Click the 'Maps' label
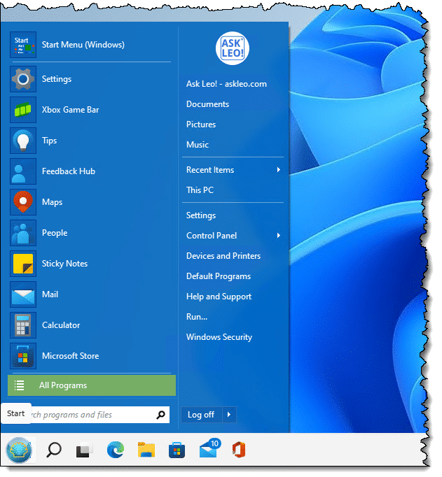 [x=52, y=202]
